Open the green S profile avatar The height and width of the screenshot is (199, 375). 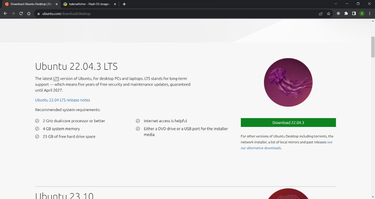pos(362,13)
